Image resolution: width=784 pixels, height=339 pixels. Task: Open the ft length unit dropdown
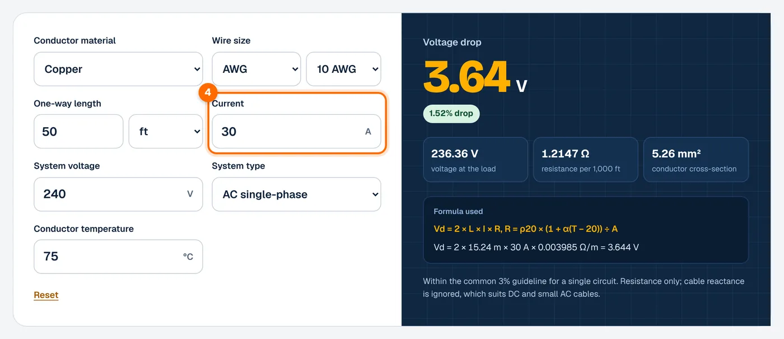click(x=166, y=132)
